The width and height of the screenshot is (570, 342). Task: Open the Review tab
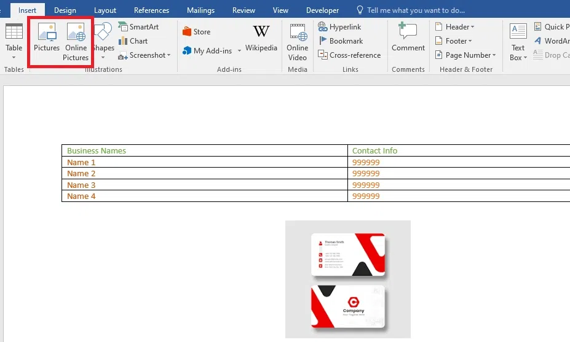coord(243,10)
